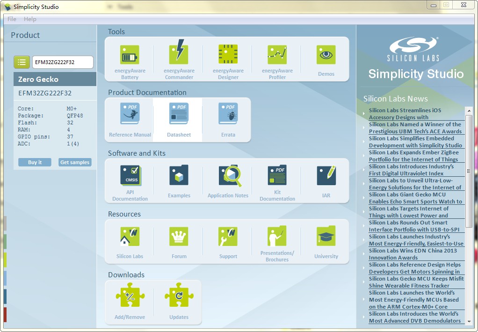The image size is (478, 332).
Task: Click the news list scrollbar thumb
Action: point(469,171)
